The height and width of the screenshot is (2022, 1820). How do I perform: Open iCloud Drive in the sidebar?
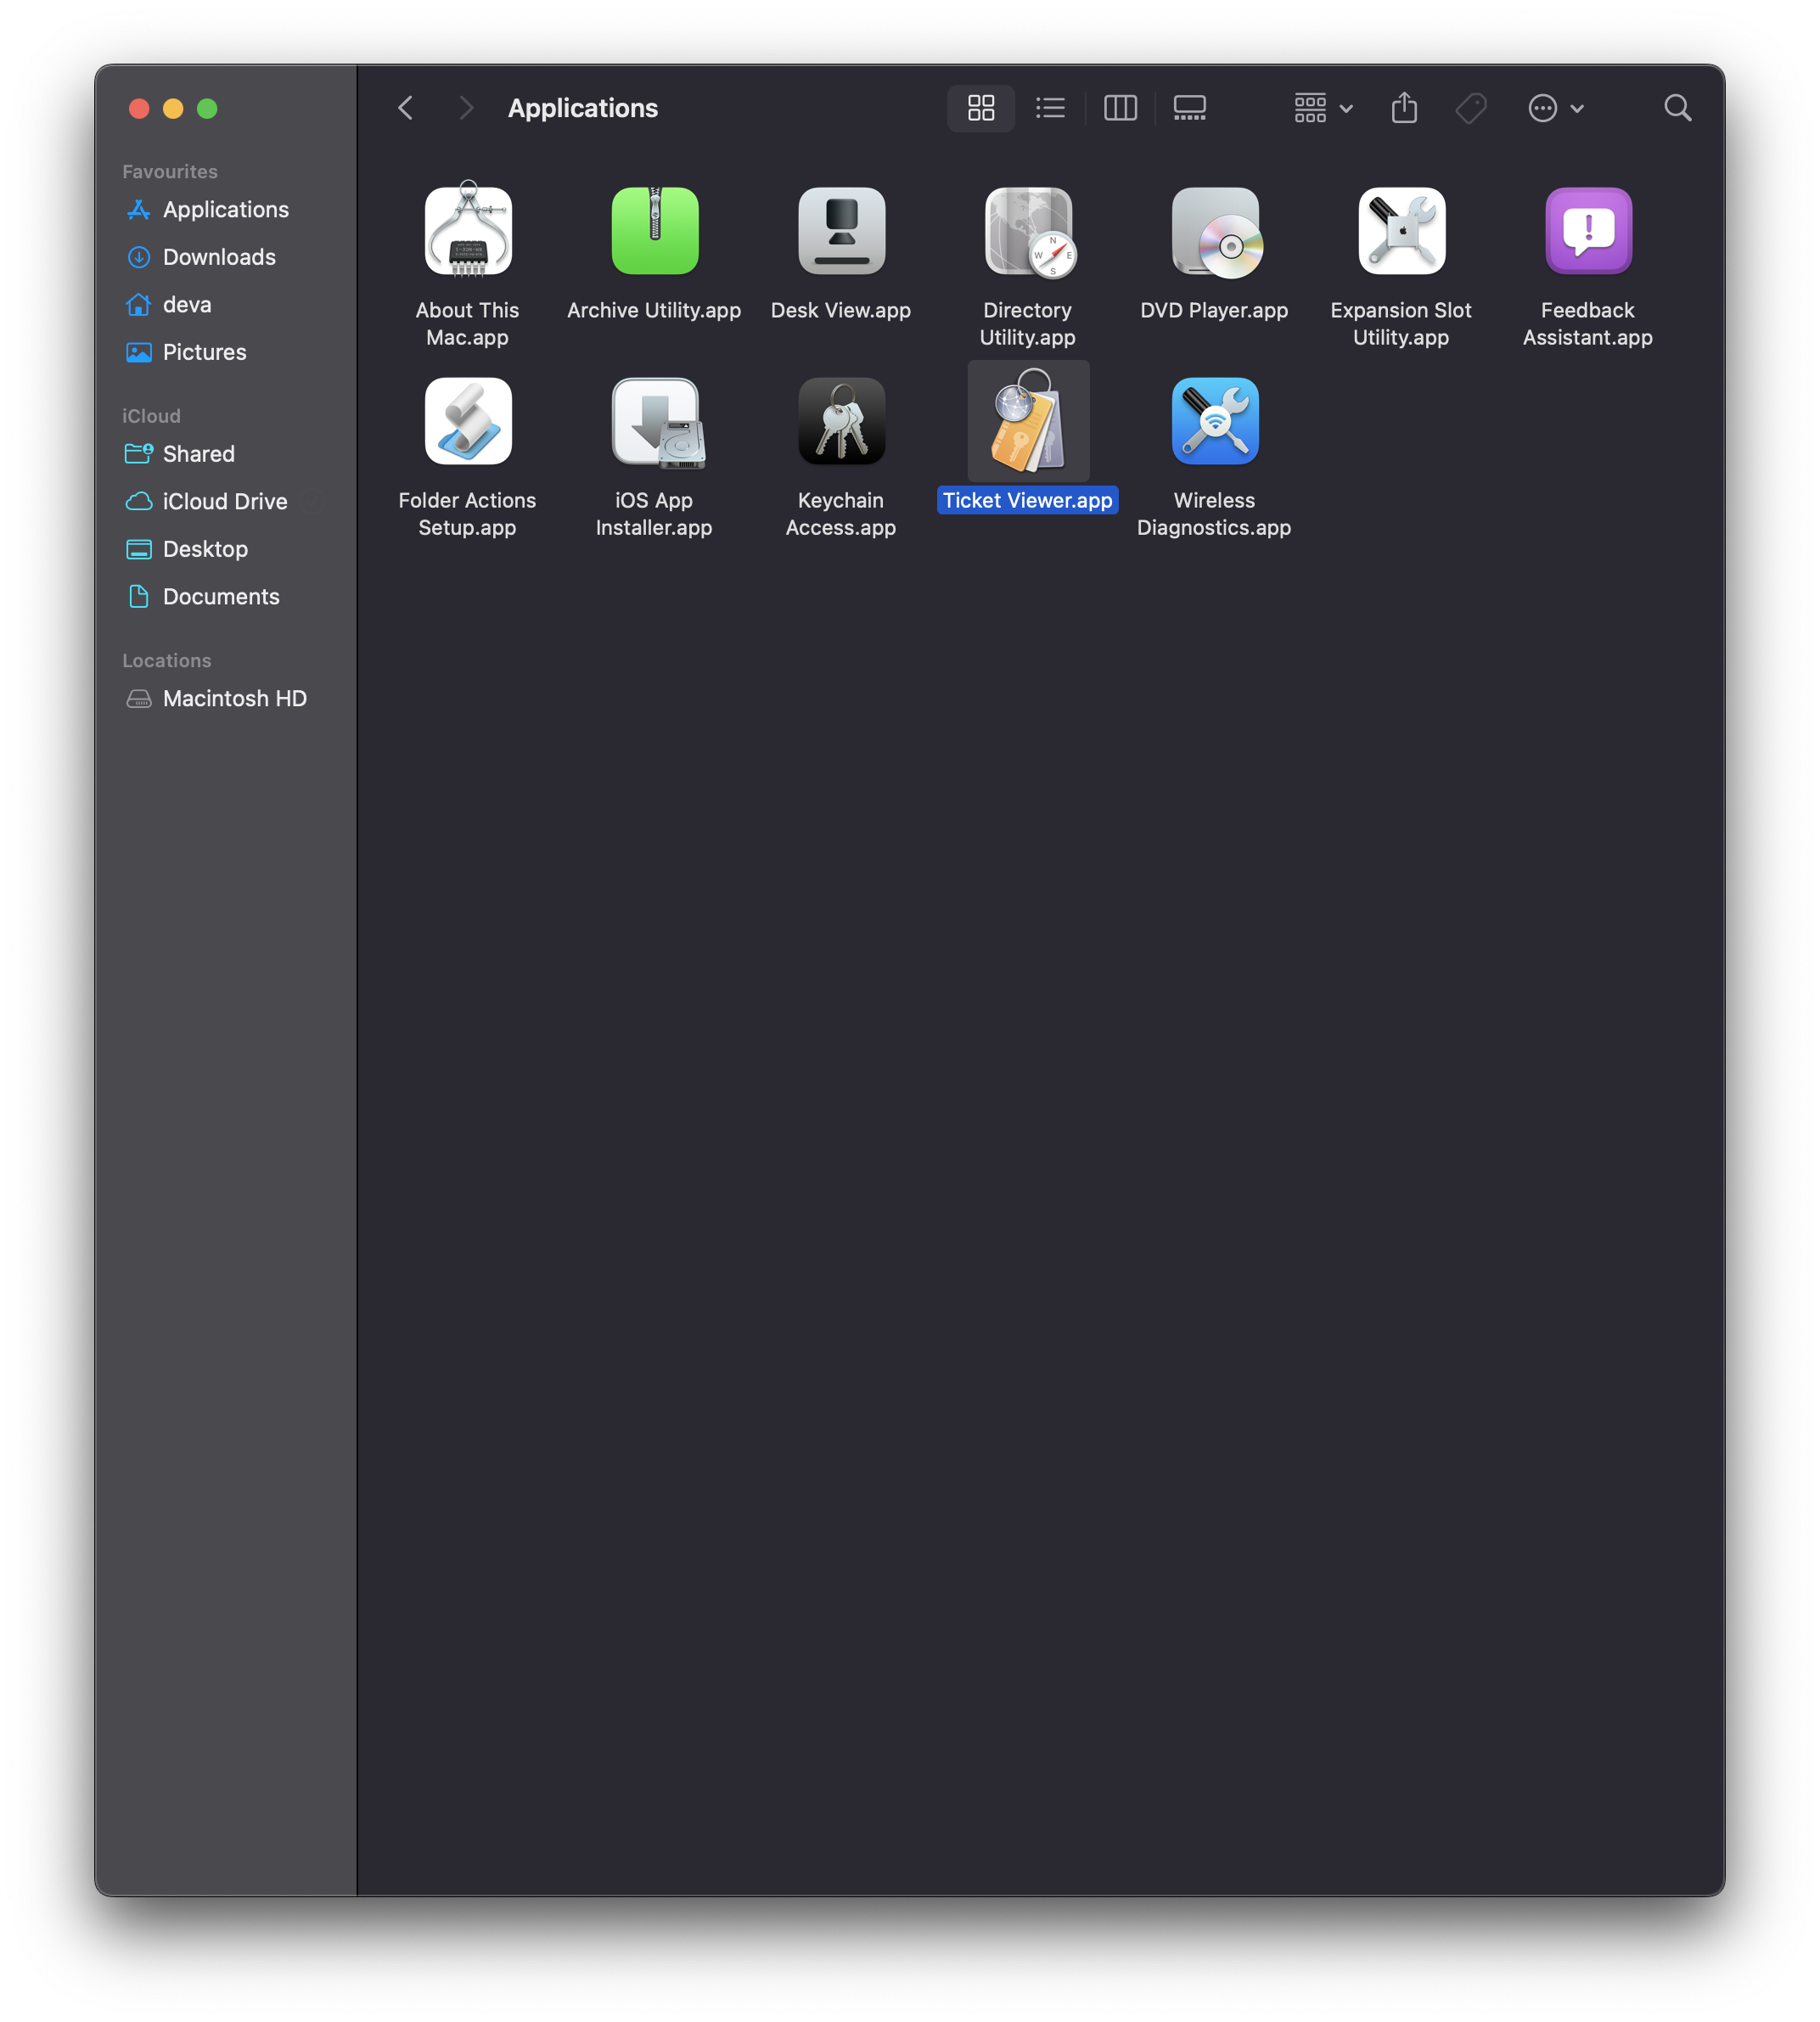click(225, 502)
